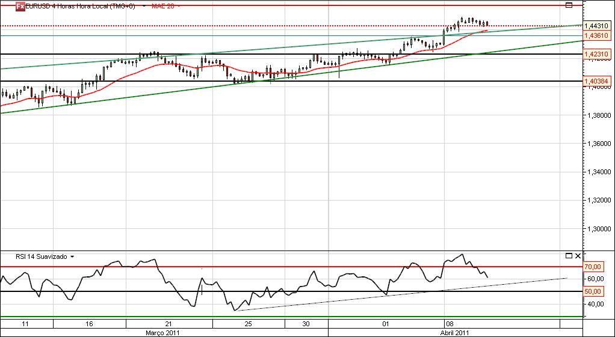Image resolution: width=615 pixels, height=337 pixels.
Task: Click the MAE 20 indicator label
Action: coord(162,6)
